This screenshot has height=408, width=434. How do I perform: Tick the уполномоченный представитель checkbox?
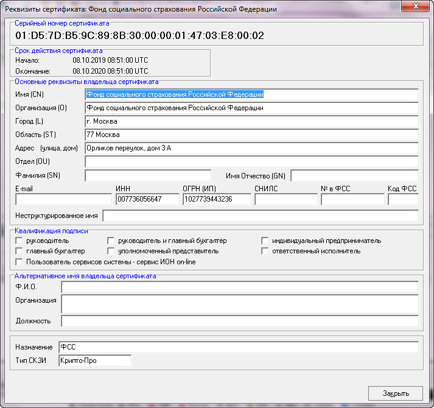coord(111,251)
